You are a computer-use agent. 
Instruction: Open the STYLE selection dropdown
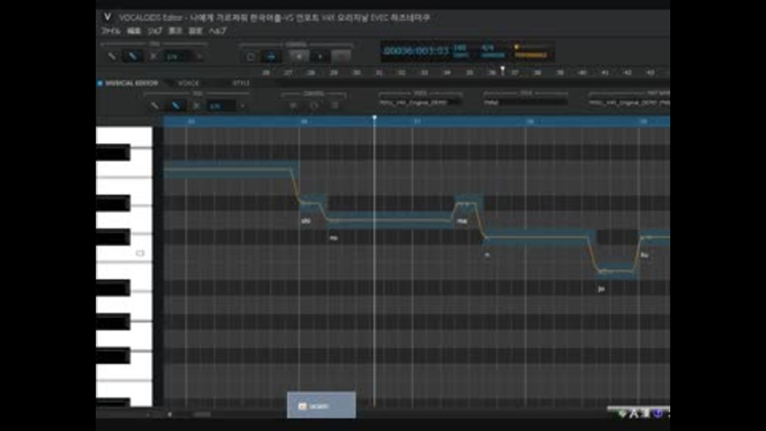pyautogui.click(x=526, y=103)
